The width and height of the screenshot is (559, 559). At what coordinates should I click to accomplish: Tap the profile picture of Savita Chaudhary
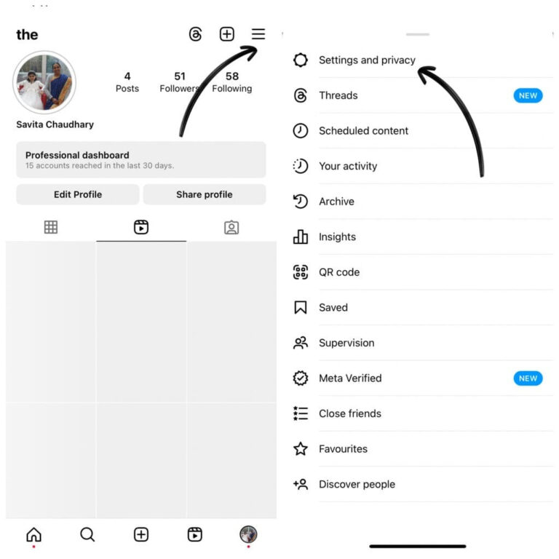pos(44,82)
